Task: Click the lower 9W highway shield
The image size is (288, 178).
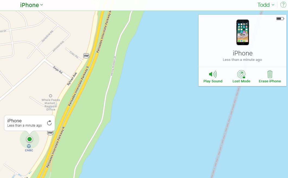Action: click(x=50, y=133)
